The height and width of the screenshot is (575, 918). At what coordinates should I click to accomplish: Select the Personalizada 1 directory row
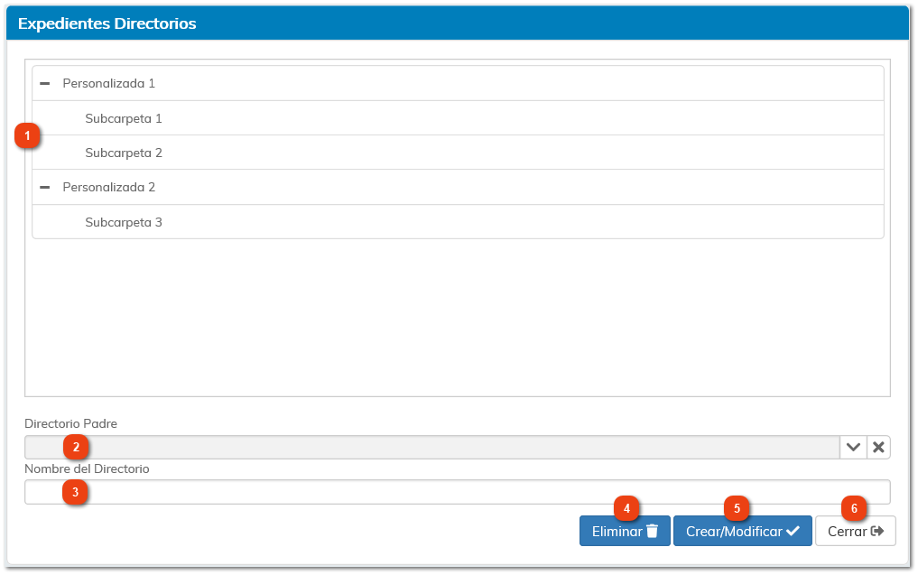[x=108, y=83]
